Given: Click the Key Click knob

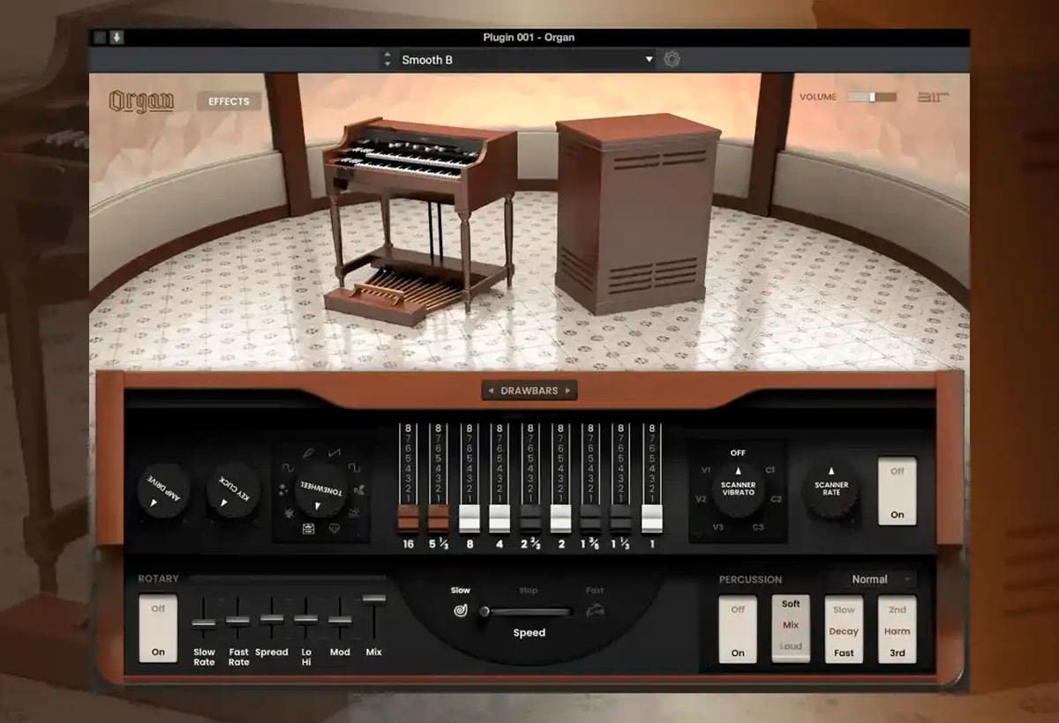Looking at the screenshot, I should pyautogui.click(x=233, y=492).
